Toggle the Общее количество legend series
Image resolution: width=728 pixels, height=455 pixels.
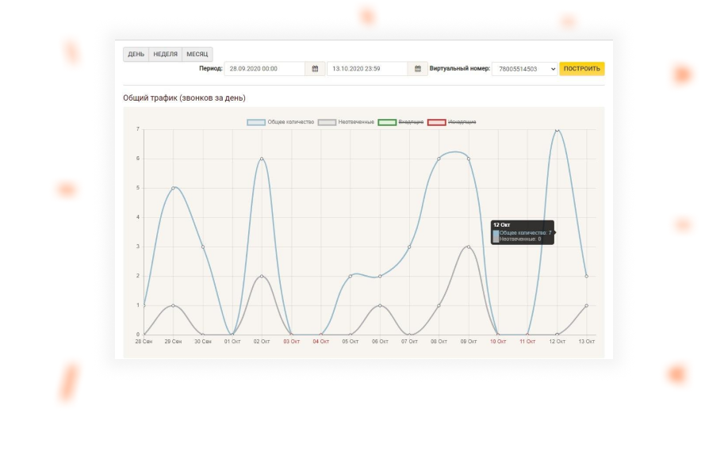[281, 122]
